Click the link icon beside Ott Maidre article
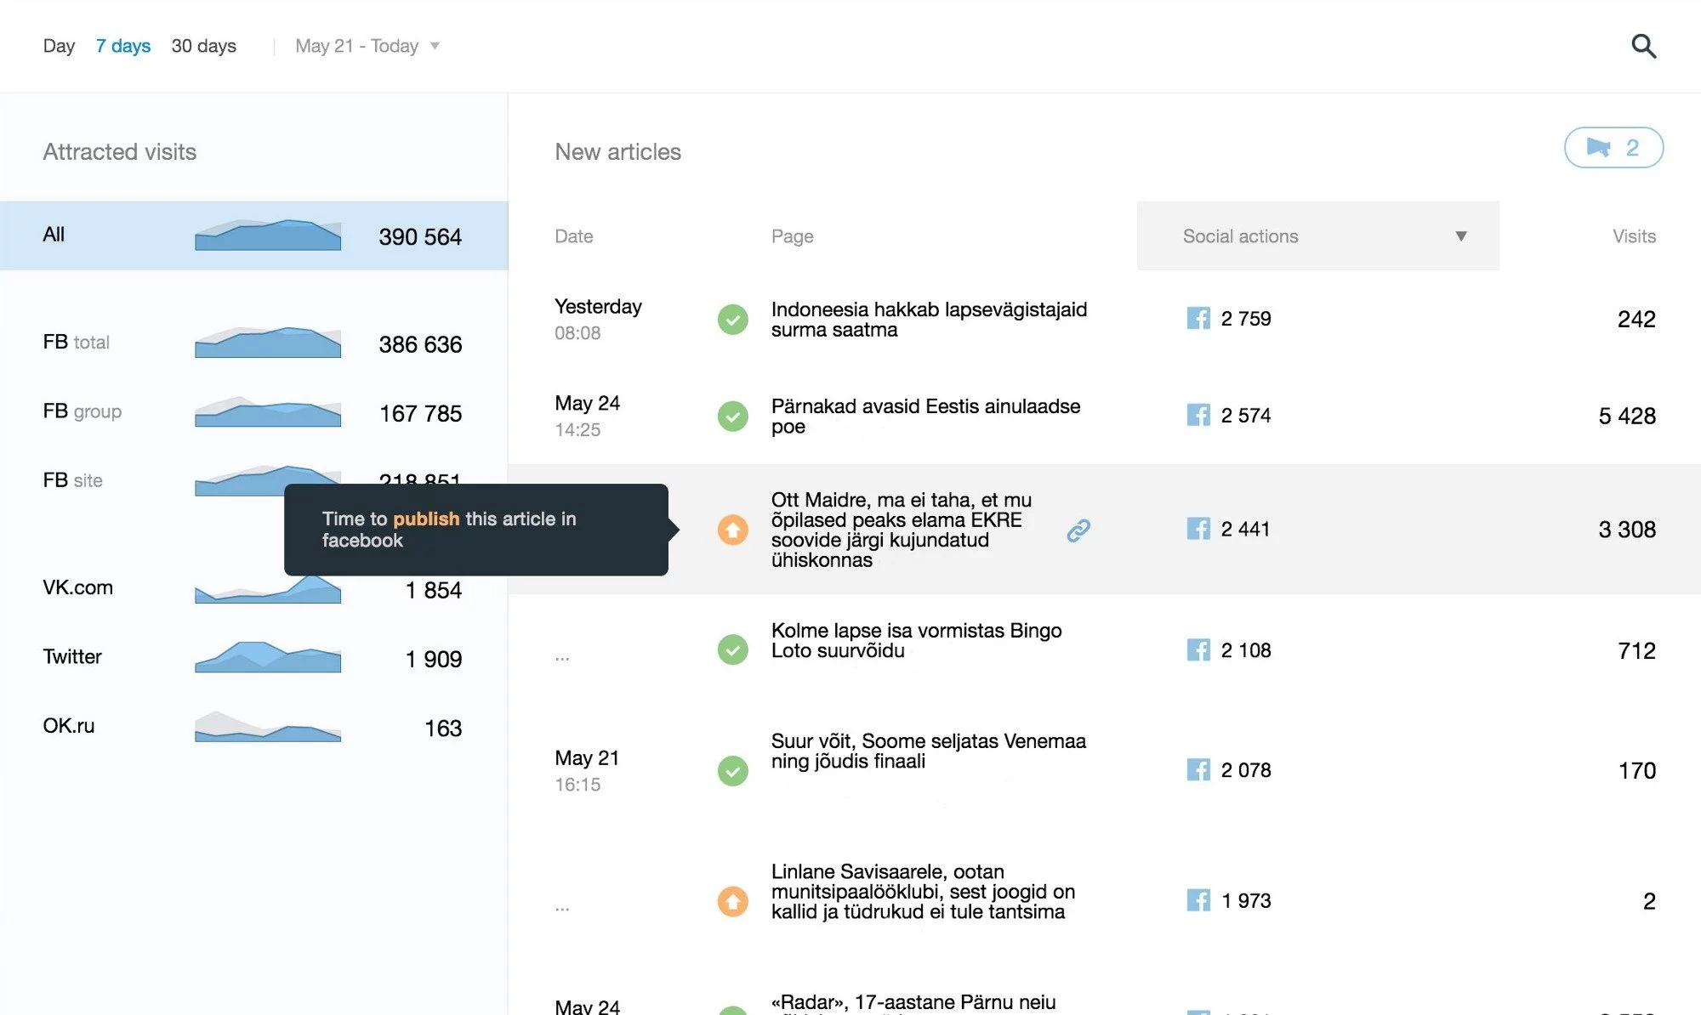 (1078, 530)
